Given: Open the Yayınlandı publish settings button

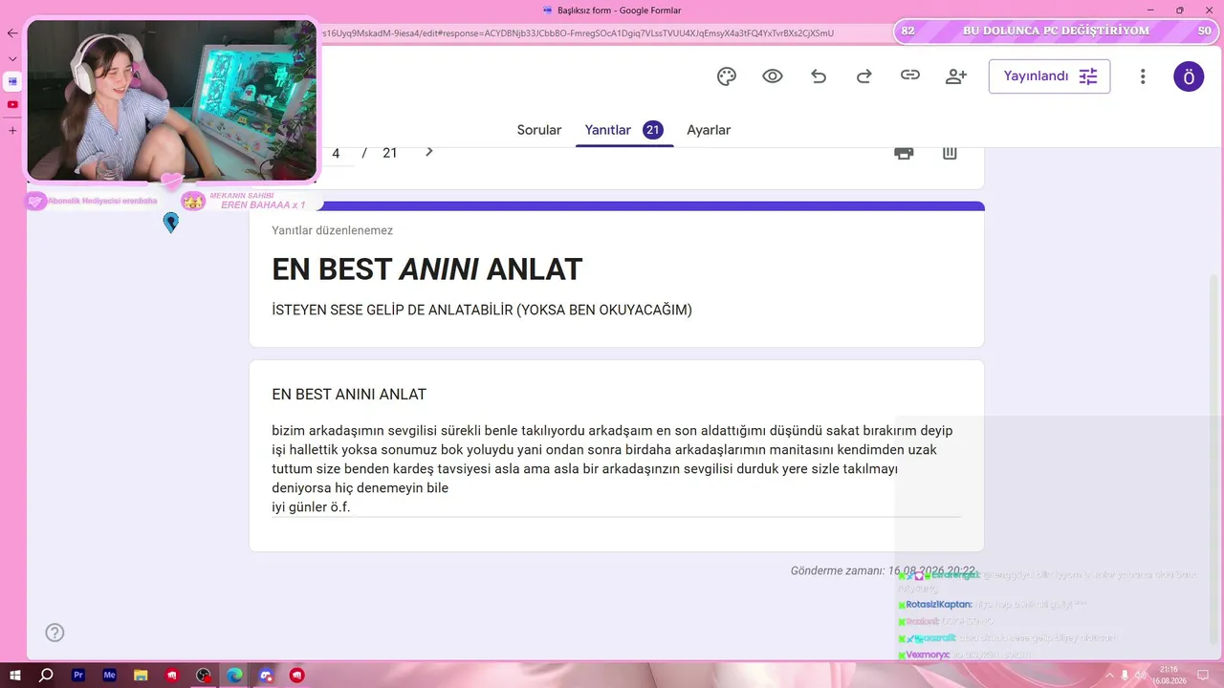Looking at the screenshot, I should 1049,76.
